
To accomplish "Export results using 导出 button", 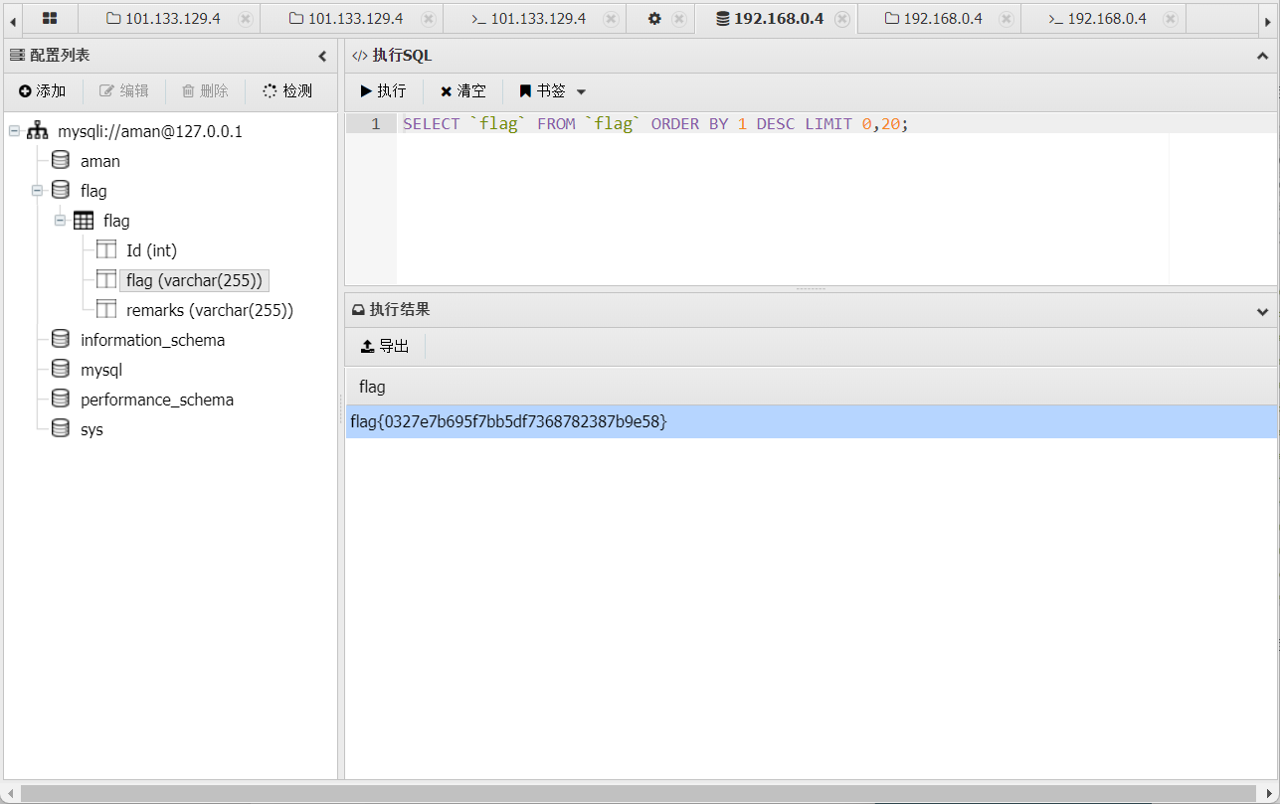I will pyautogui.click(x=385, y=346).
